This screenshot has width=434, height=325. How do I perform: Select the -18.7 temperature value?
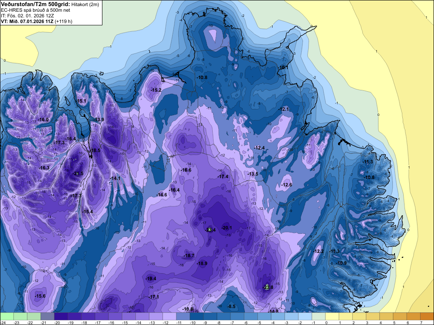(189, 255)
